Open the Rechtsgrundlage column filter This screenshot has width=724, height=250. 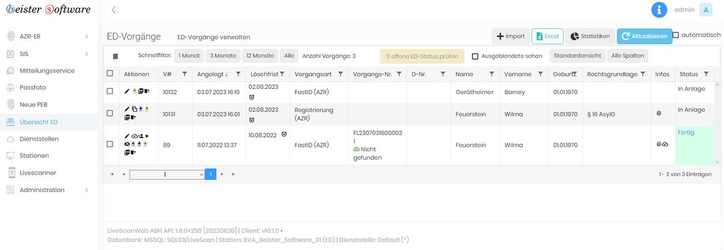[x=643, y=74]
